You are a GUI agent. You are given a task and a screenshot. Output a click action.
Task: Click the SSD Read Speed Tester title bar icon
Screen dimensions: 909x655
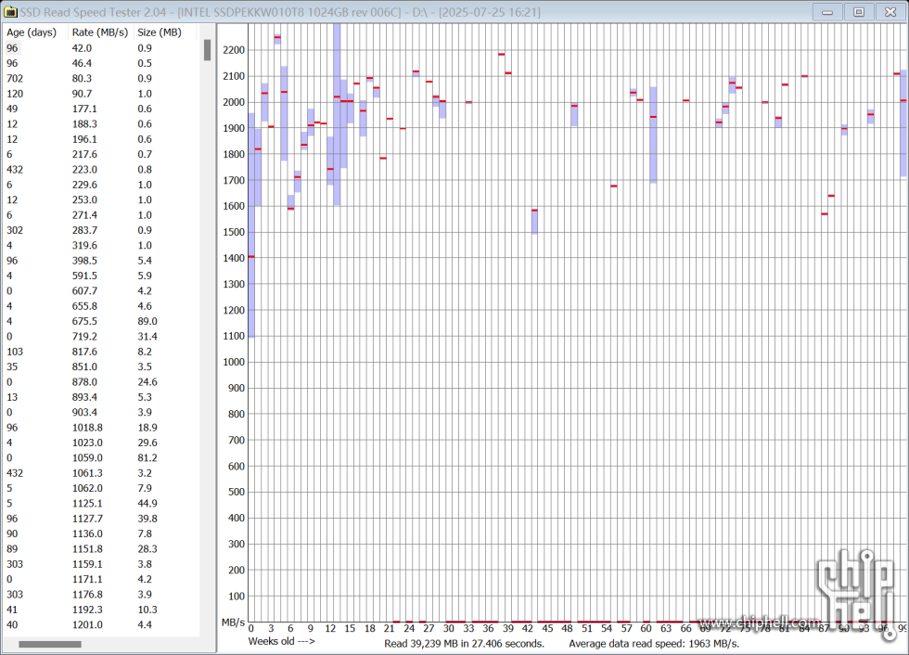(x=10, y=11)
